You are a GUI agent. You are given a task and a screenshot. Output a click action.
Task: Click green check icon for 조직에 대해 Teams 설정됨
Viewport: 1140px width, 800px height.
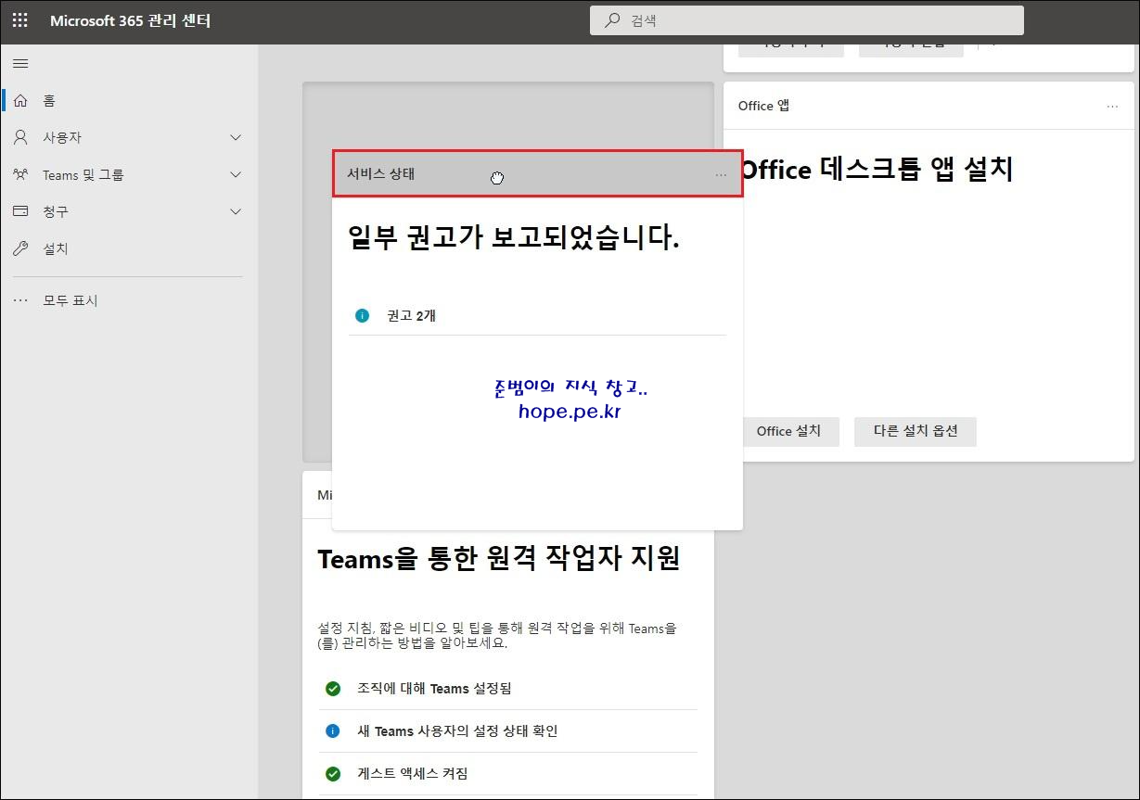click(x=333, y=689)
